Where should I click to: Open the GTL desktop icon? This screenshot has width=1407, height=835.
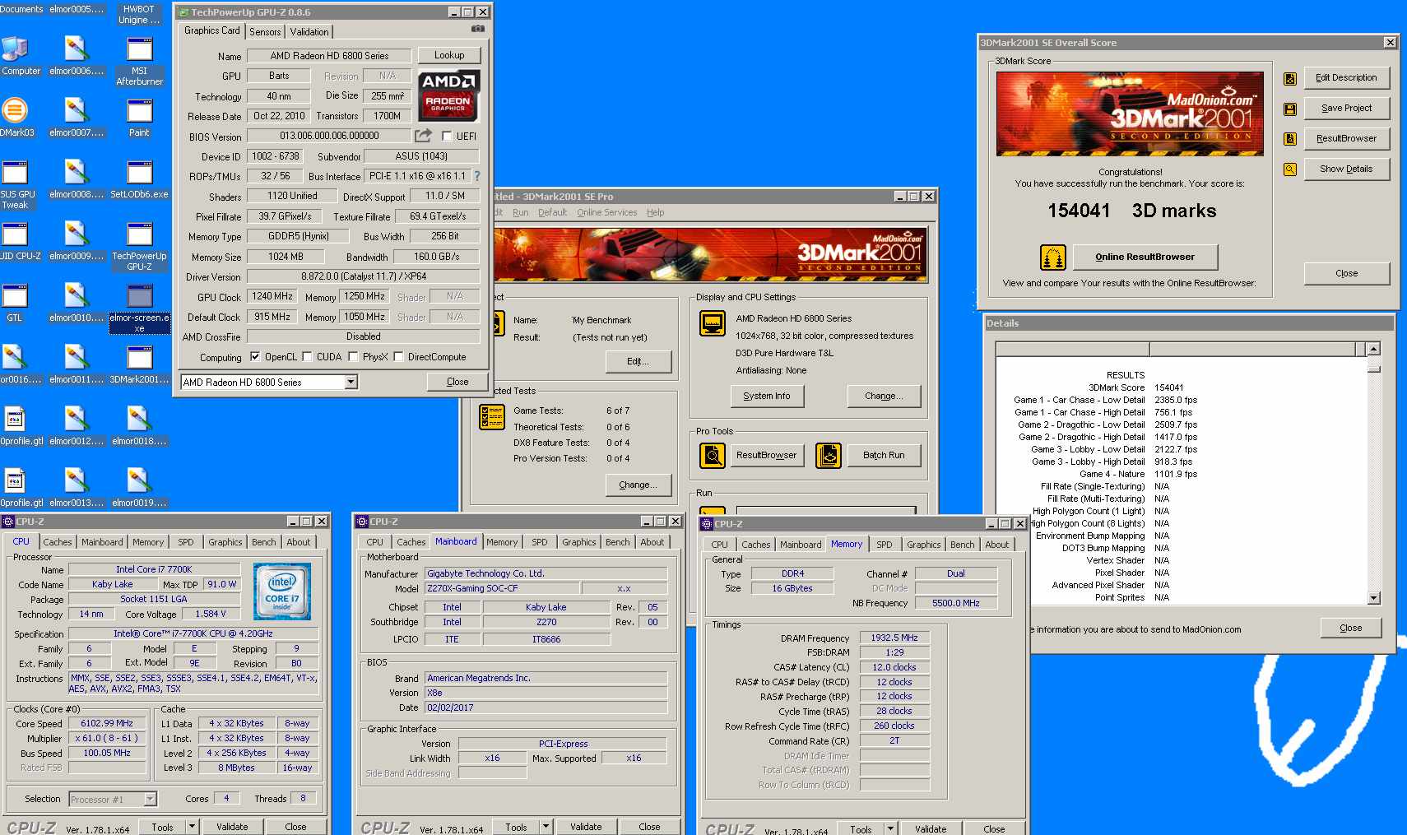15,303
